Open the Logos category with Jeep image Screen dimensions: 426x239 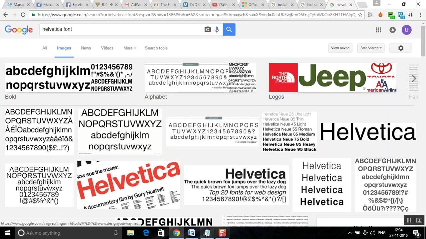332,78
